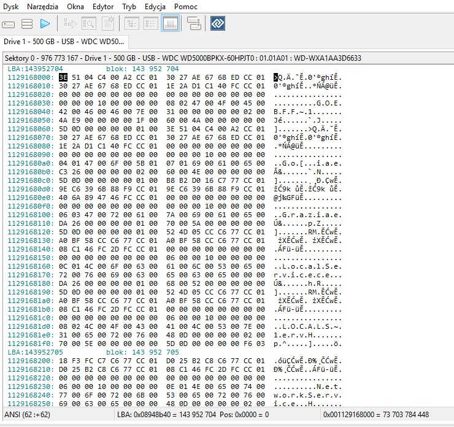Click ASCII text 1.e.r.v.H in row 11291681e0
The image size is (454, 427).
(293, 335)
